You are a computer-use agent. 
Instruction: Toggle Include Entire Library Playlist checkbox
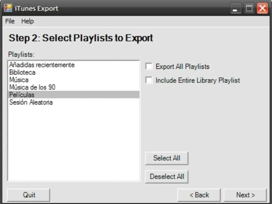149,80
